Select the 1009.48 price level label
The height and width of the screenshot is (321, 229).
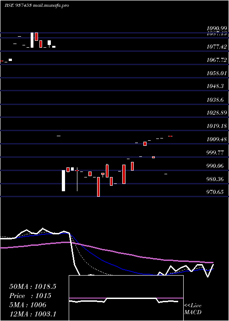click(x=217, y=139)
